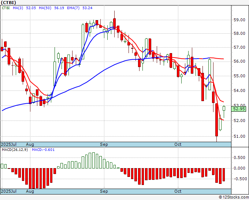Click the 2025Jul label on price chart axis

click(x=9, y=144)
